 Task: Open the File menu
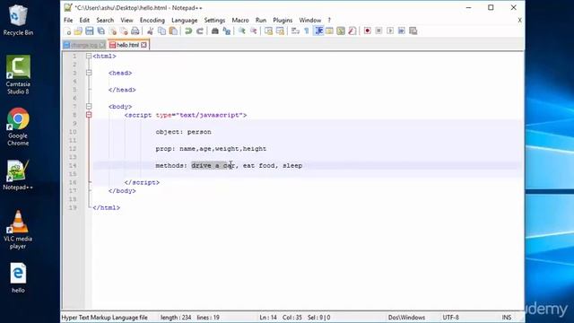pyautogui.click(x=68, y=20)
